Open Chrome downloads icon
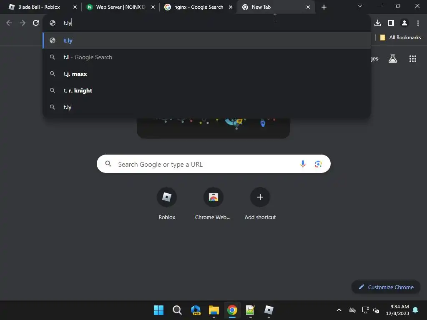The height and width of the screenshot is (320, 427). [378, 23]
